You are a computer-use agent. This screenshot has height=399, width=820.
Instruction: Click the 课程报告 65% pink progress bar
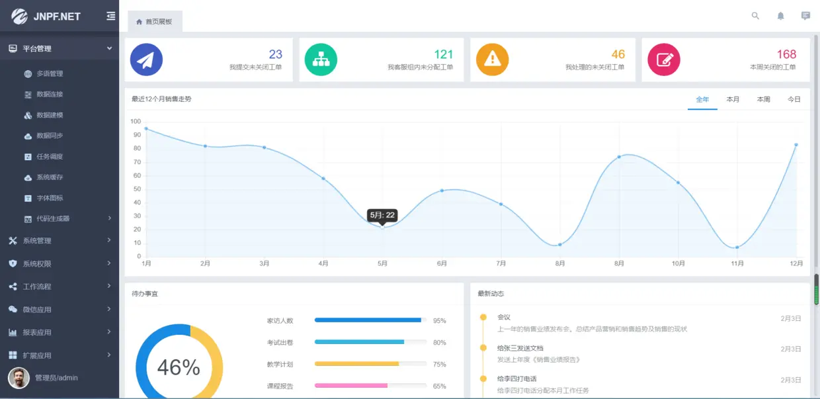pos(370,386)
